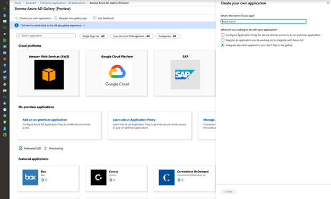
Task: Open Virtual networks brackets icon in sidebar
Action: tap(5, 97)
